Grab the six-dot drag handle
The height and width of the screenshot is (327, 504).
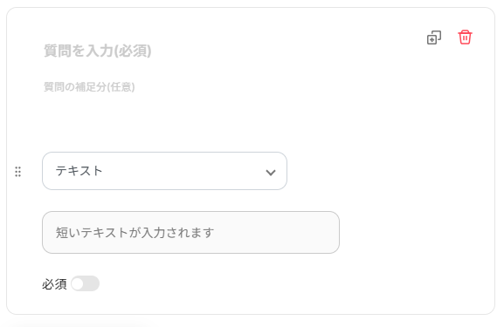click(18, 172)
